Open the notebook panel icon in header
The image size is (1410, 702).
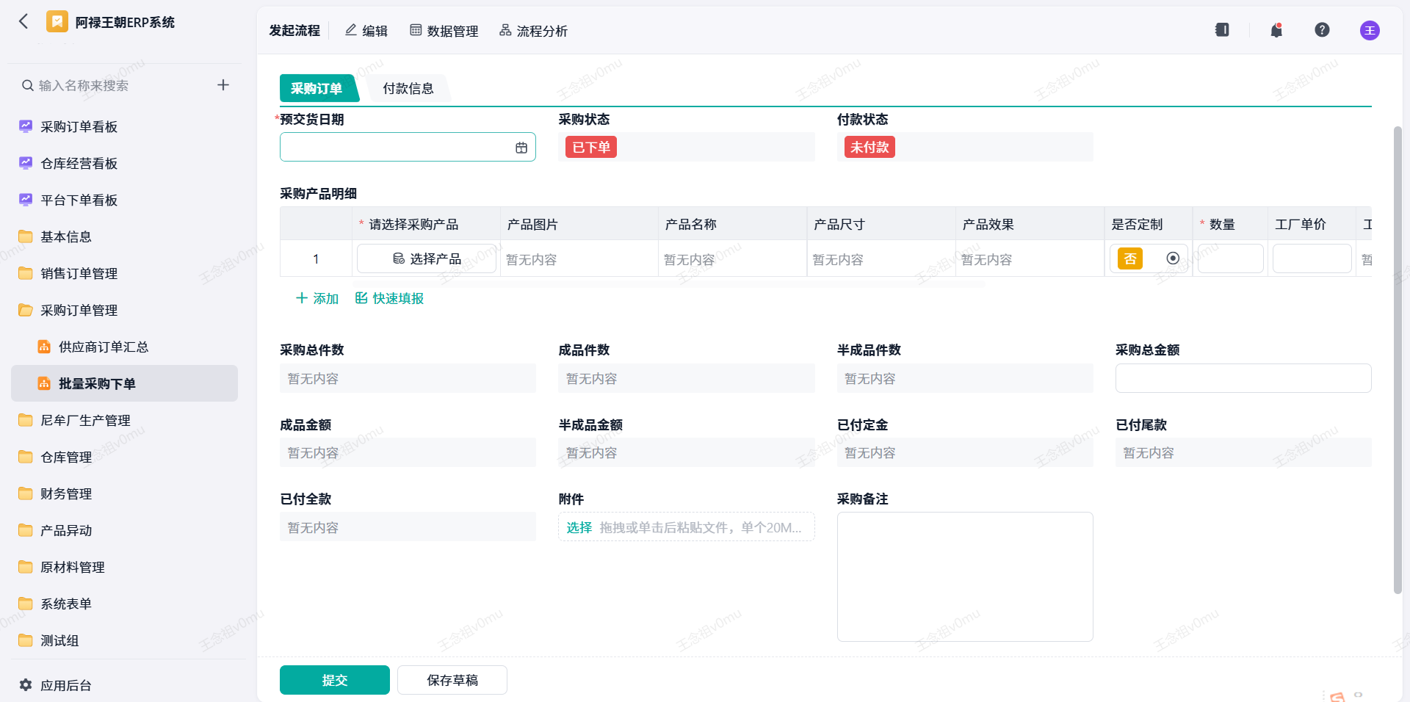coord(1222,30)
